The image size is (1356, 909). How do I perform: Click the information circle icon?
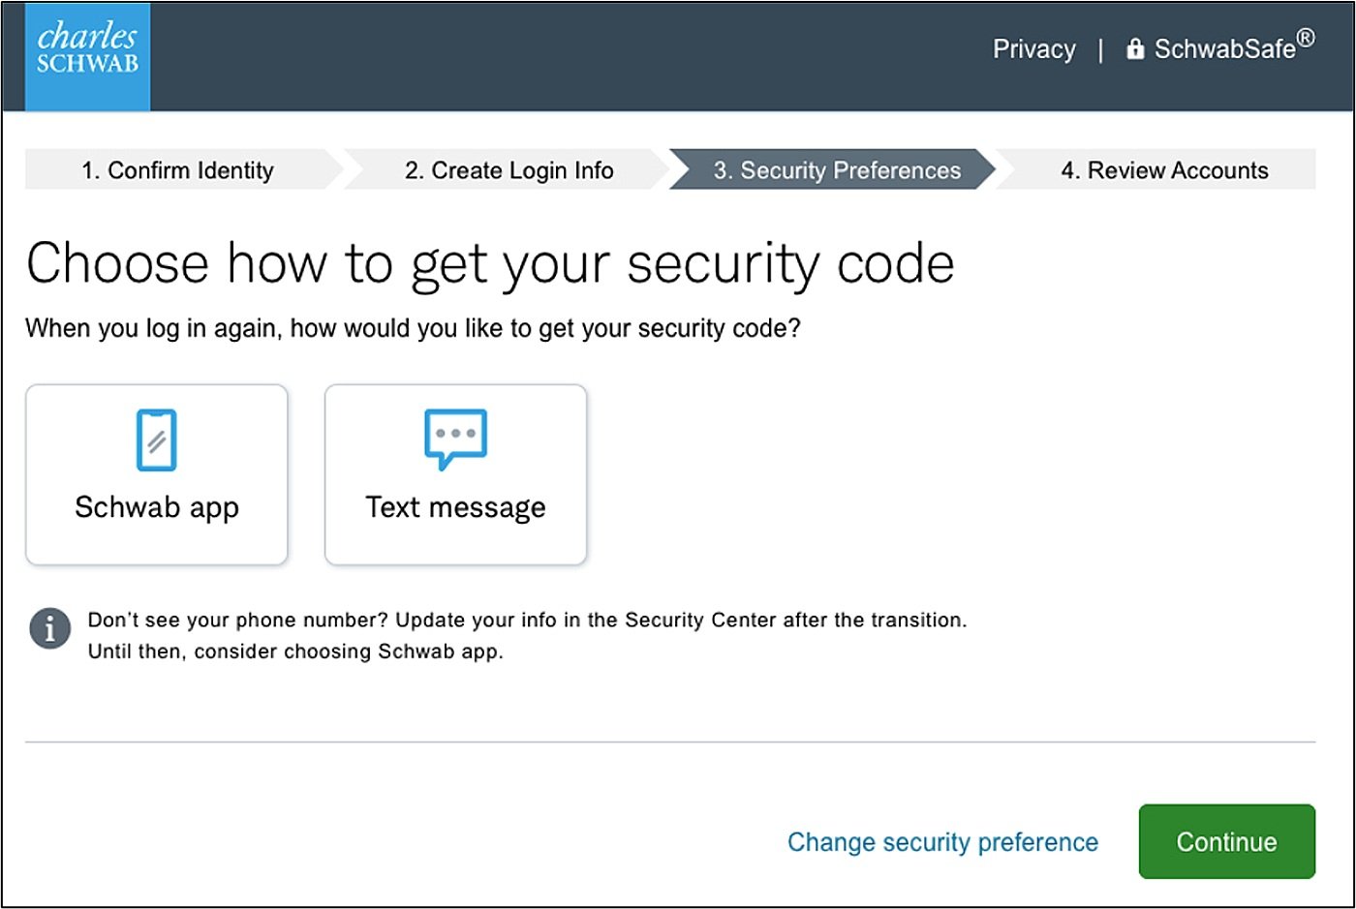tap(49, 628)
